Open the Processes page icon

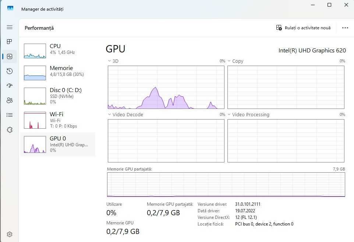[10, 41]
